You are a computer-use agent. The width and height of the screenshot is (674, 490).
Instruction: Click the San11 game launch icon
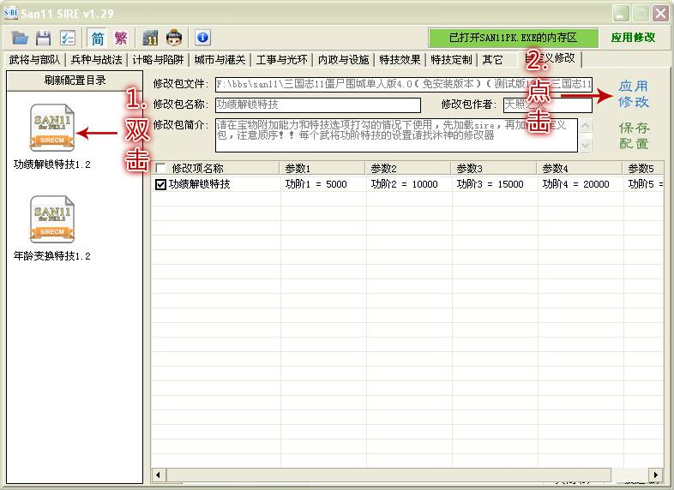click(x=151, y=38)
